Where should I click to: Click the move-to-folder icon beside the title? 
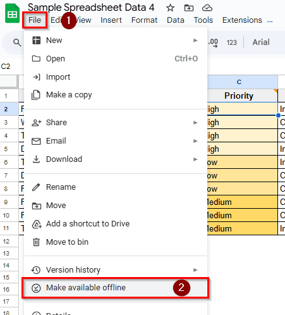[x=189, y=8]
